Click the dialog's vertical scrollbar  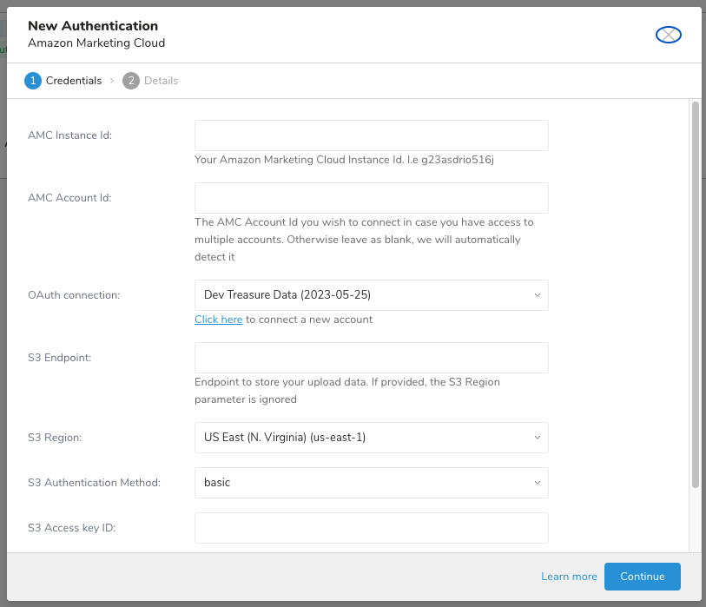[x=695, y=295]
